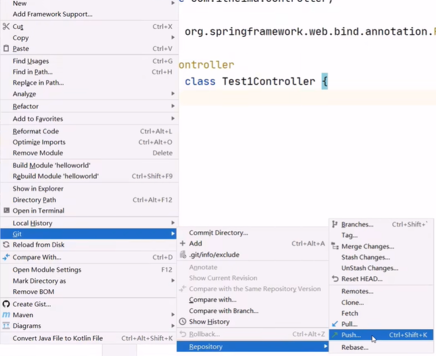Click the Diagrams icon
The image size is (436, 356).
pyautogui.click(x=6, y=326)
